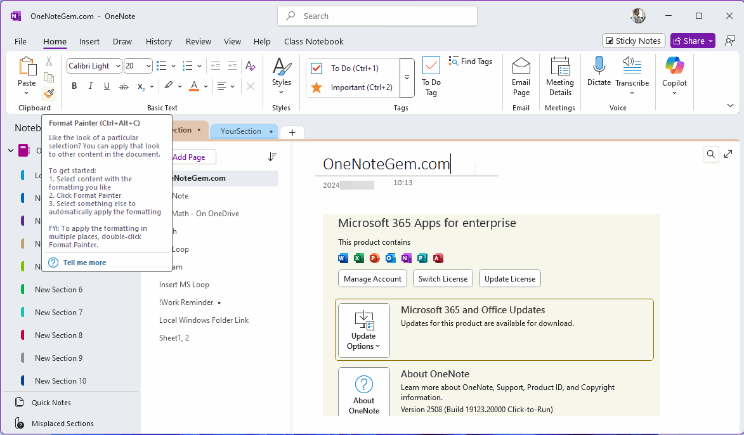Follow the Tell me more link

click(x=85, y=262)
